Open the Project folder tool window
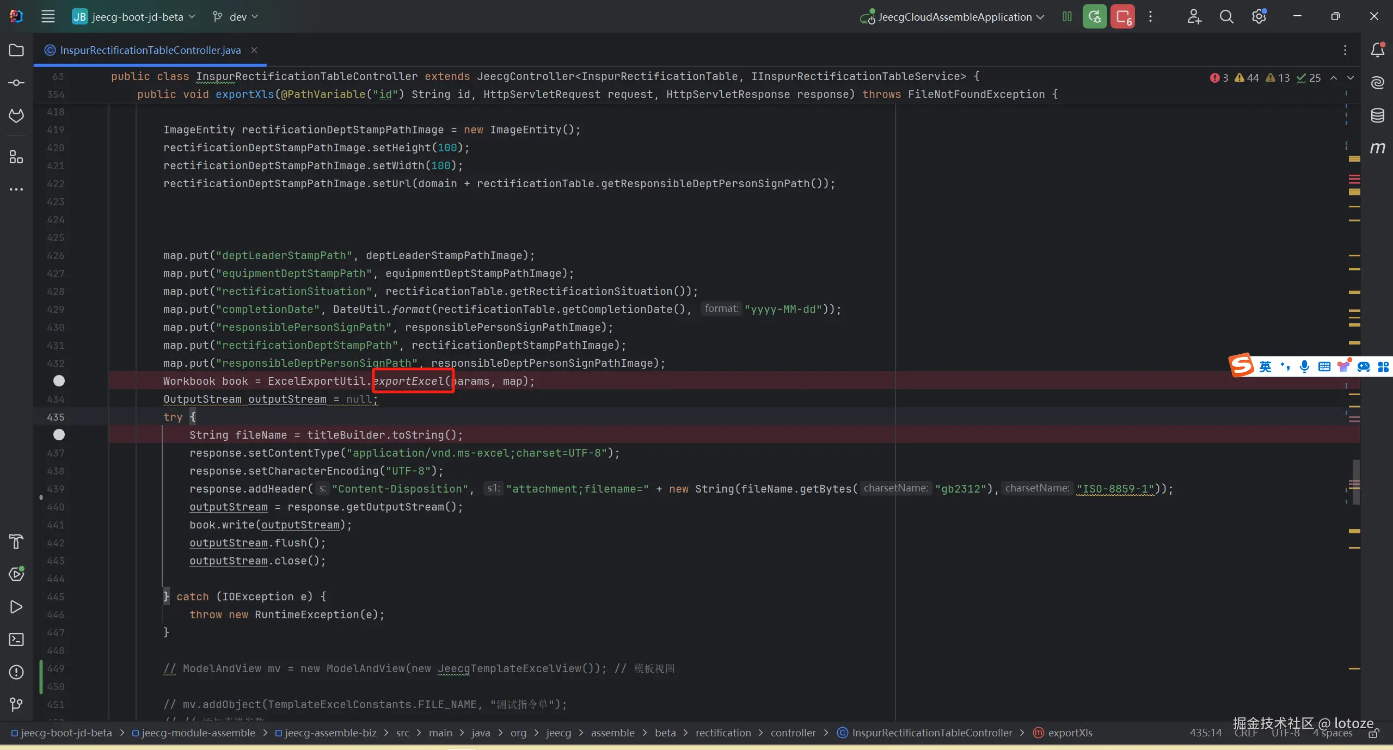1393x750 pixels. (x=16, y=50)
